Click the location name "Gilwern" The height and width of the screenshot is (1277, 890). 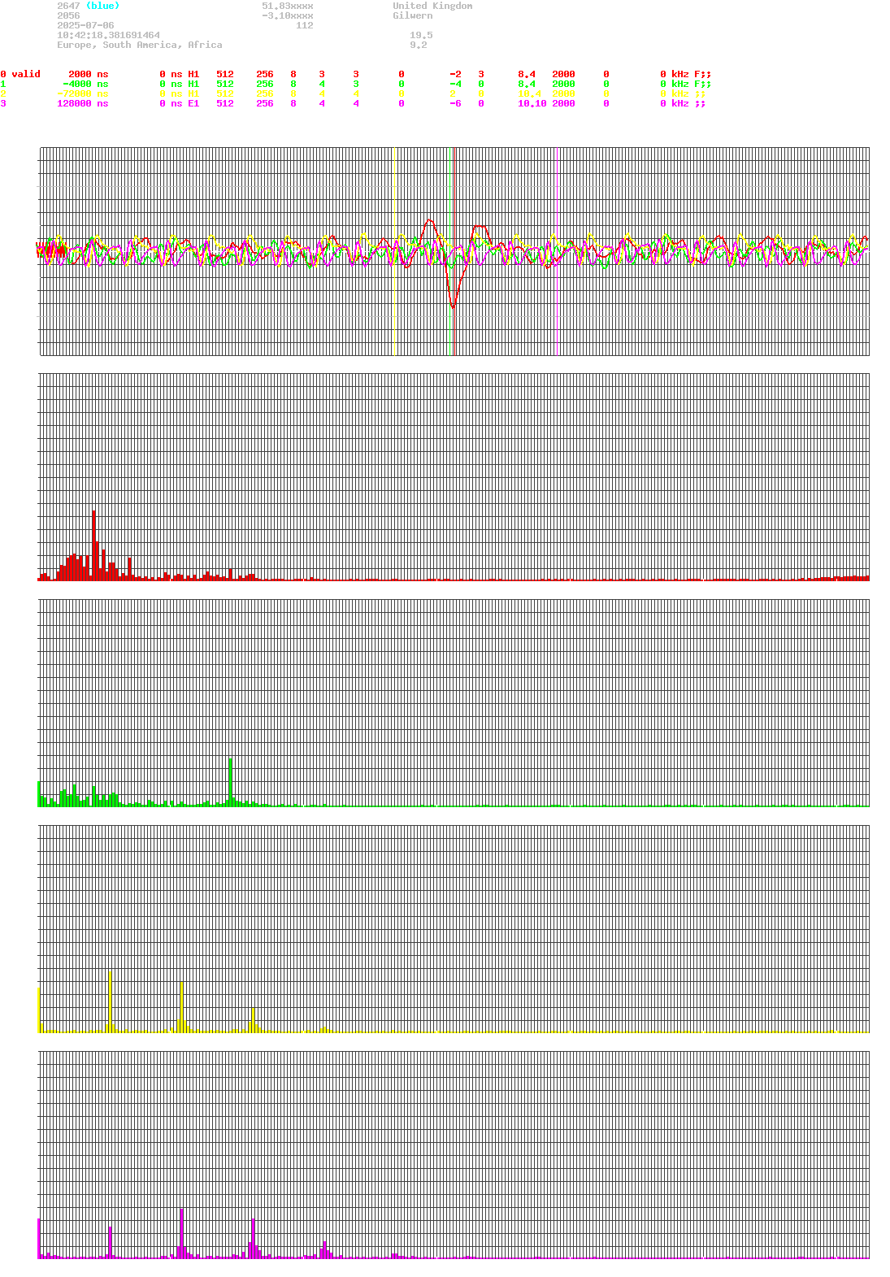412,15
